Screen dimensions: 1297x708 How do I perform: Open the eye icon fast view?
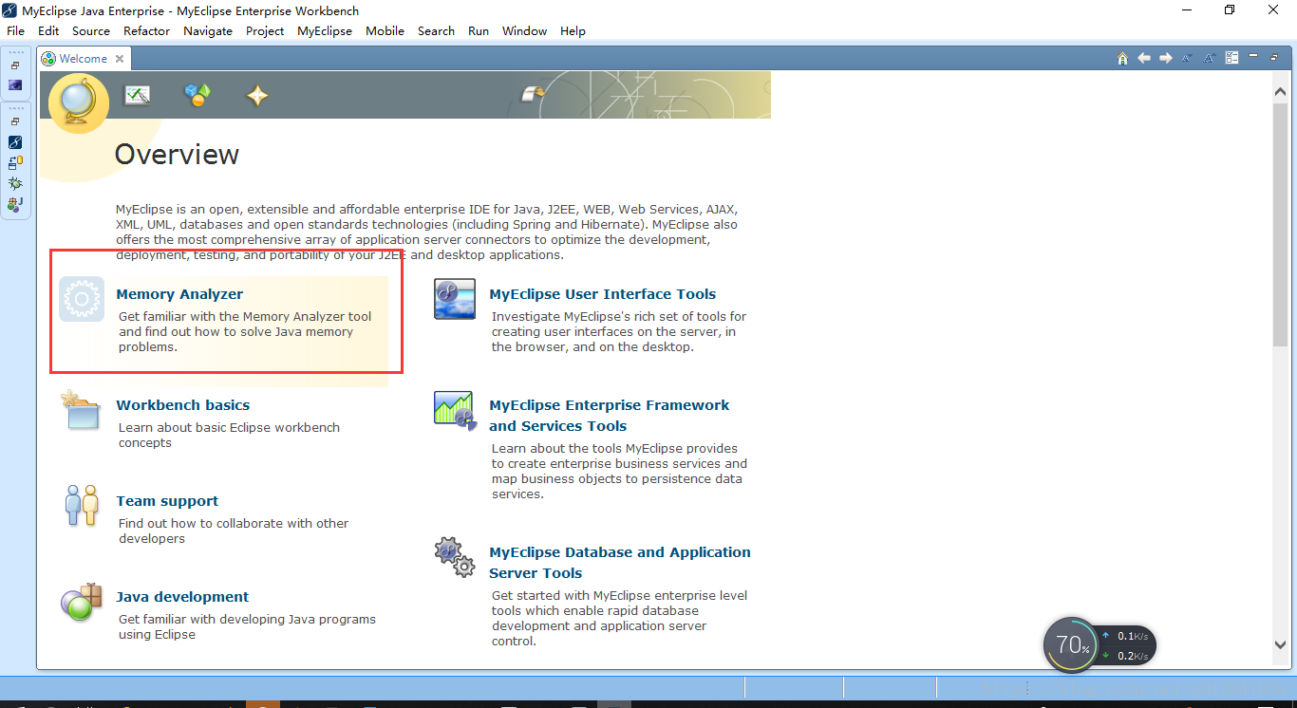coord(15,85)
